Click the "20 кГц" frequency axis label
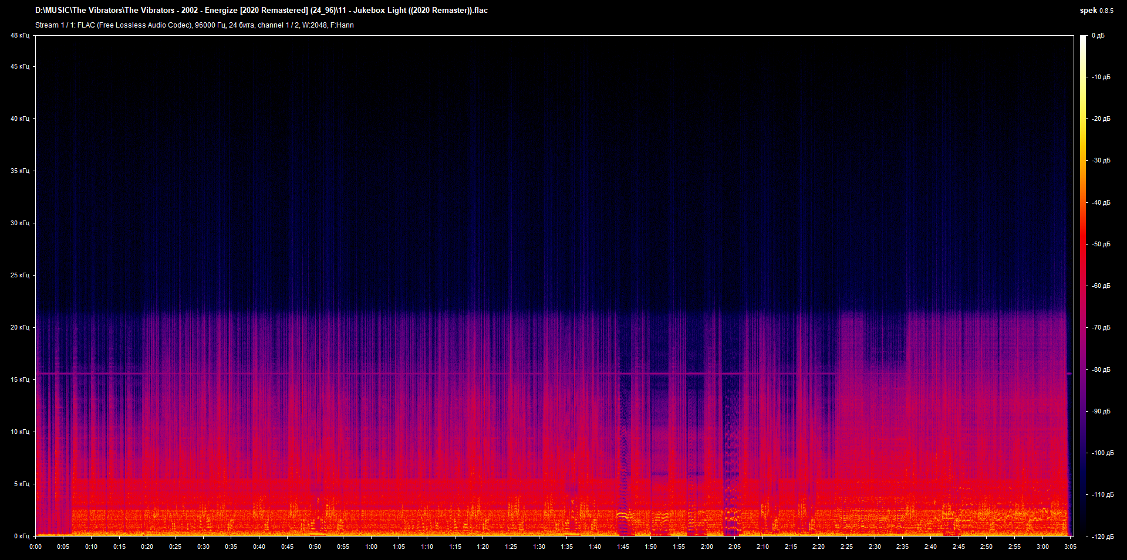Viewport: 1127px width, 560px height. [x=19, y=328]
